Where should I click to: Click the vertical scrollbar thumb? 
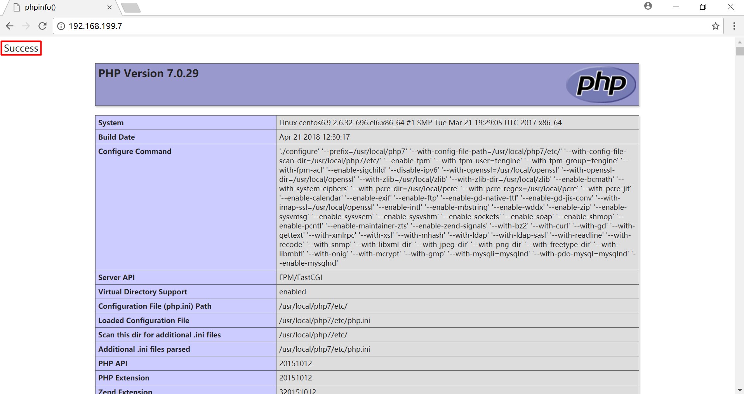click(739, 51)
